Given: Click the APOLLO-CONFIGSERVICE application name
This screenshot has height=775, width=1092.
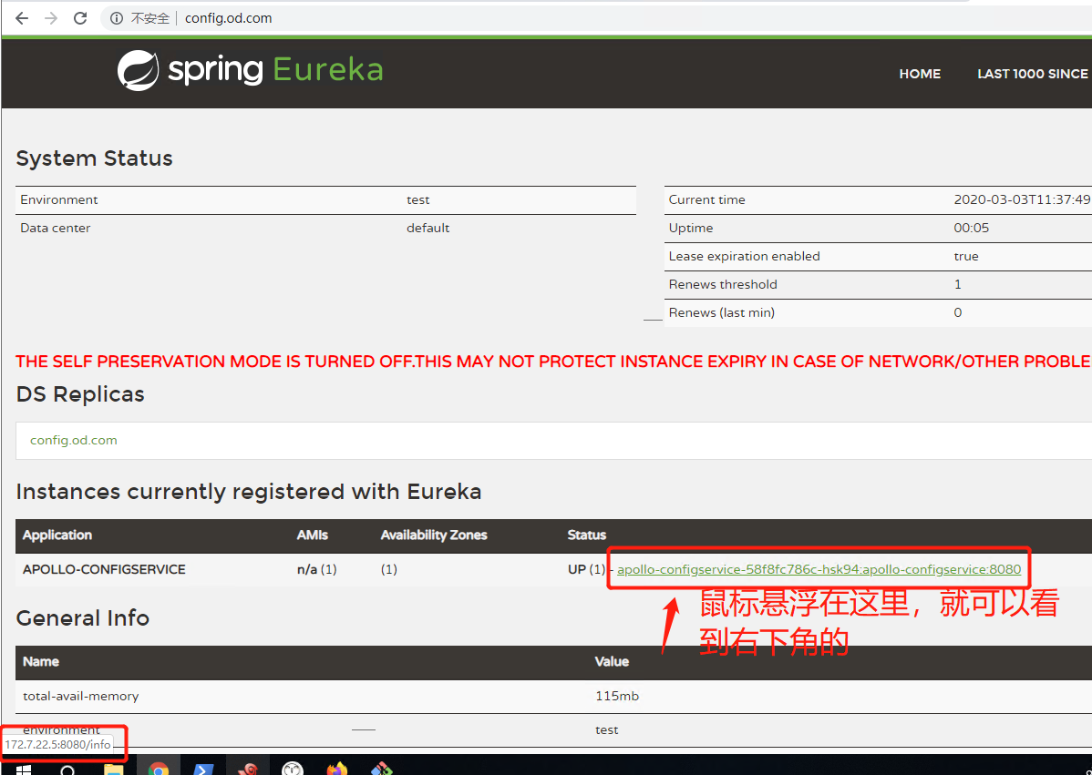Looking at the screenshot, I should (x=104, y=569).
